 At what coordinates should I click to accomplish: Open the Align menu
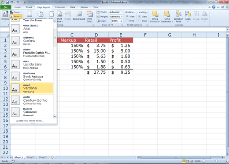tap(188, 16)
